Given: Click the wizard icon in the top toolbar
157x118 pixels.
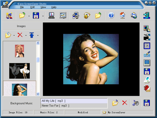Looking at the screenshot, I should [9, 15].
